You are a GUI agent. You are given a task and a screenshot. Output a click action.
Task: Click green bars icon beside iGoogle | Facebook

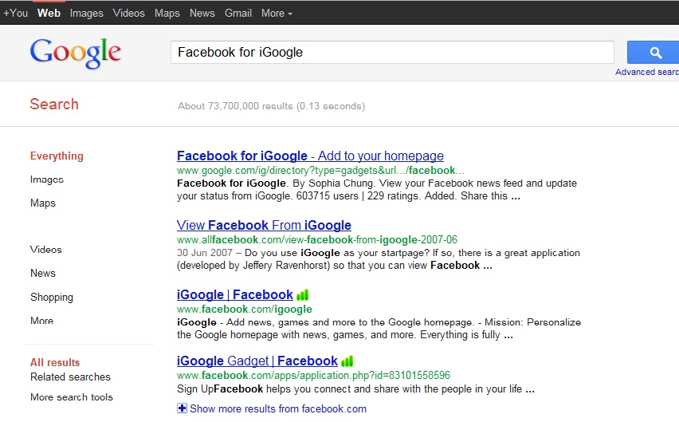[302, 295]
